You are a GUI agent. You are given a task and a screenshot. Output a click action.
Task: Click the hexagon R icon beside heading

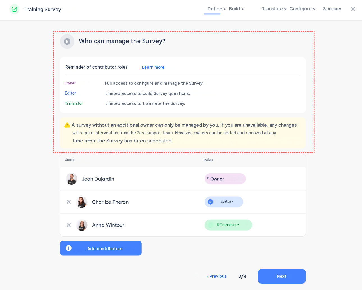[67, 42]
